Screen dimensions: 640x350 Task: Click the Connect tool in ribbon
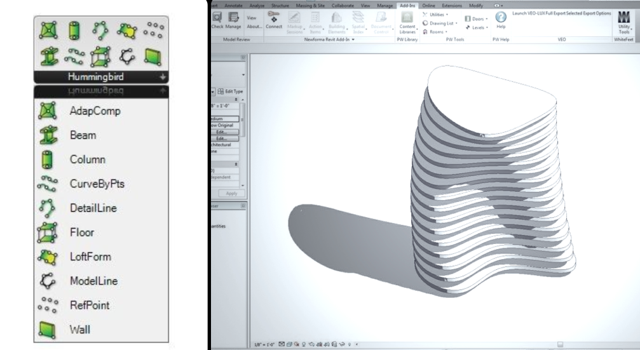coord(273,20)
